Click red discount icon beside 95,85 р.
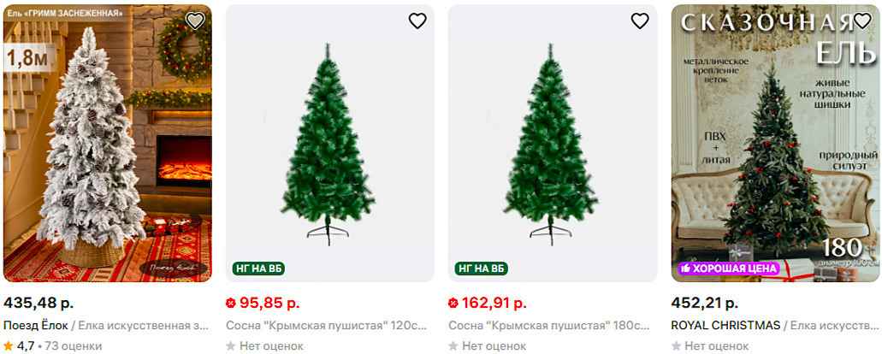 (x=231, y=304)
